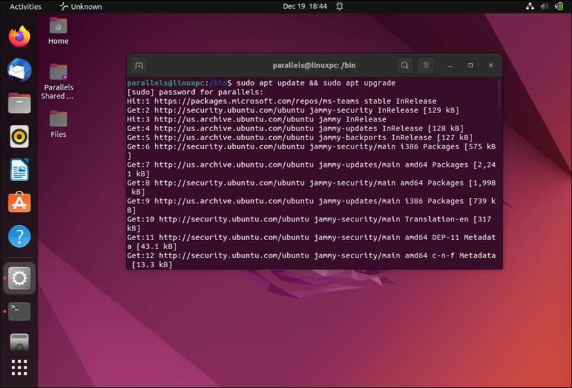This screenshot has width=572, height=388.
Task: Click the Hit:1 packages.microsoft.com line
Action: (281, 101)
